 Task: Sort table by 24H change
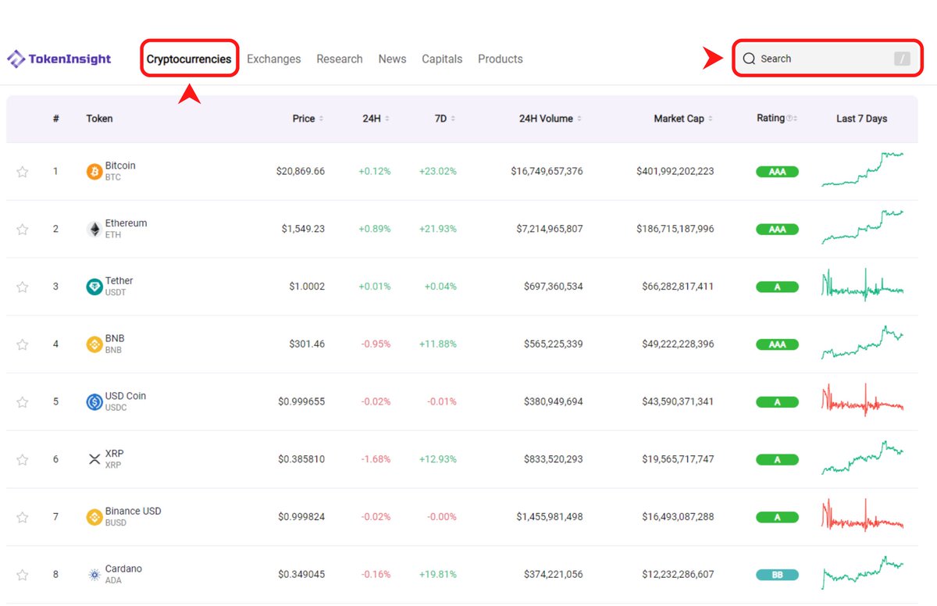tap(376, 119)
